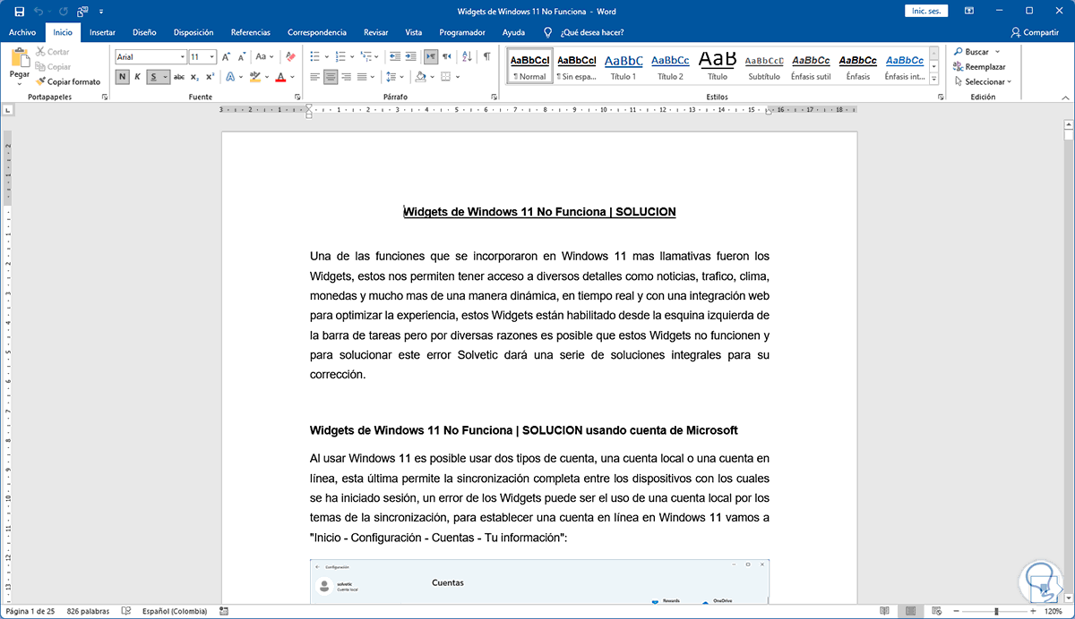Screen dimensions: 1075x619
Task: Apply strikethrough (abc) formatting
Action: [178, 78]
